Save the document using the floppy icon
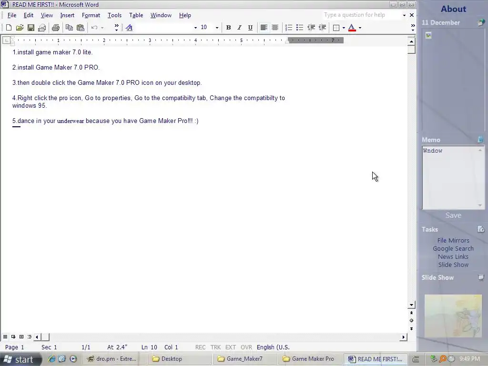 tap(31, 28)
